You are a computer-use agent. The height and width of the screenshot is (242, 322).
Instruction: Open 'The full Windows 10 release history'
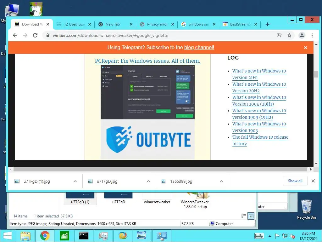click(260, 140)
